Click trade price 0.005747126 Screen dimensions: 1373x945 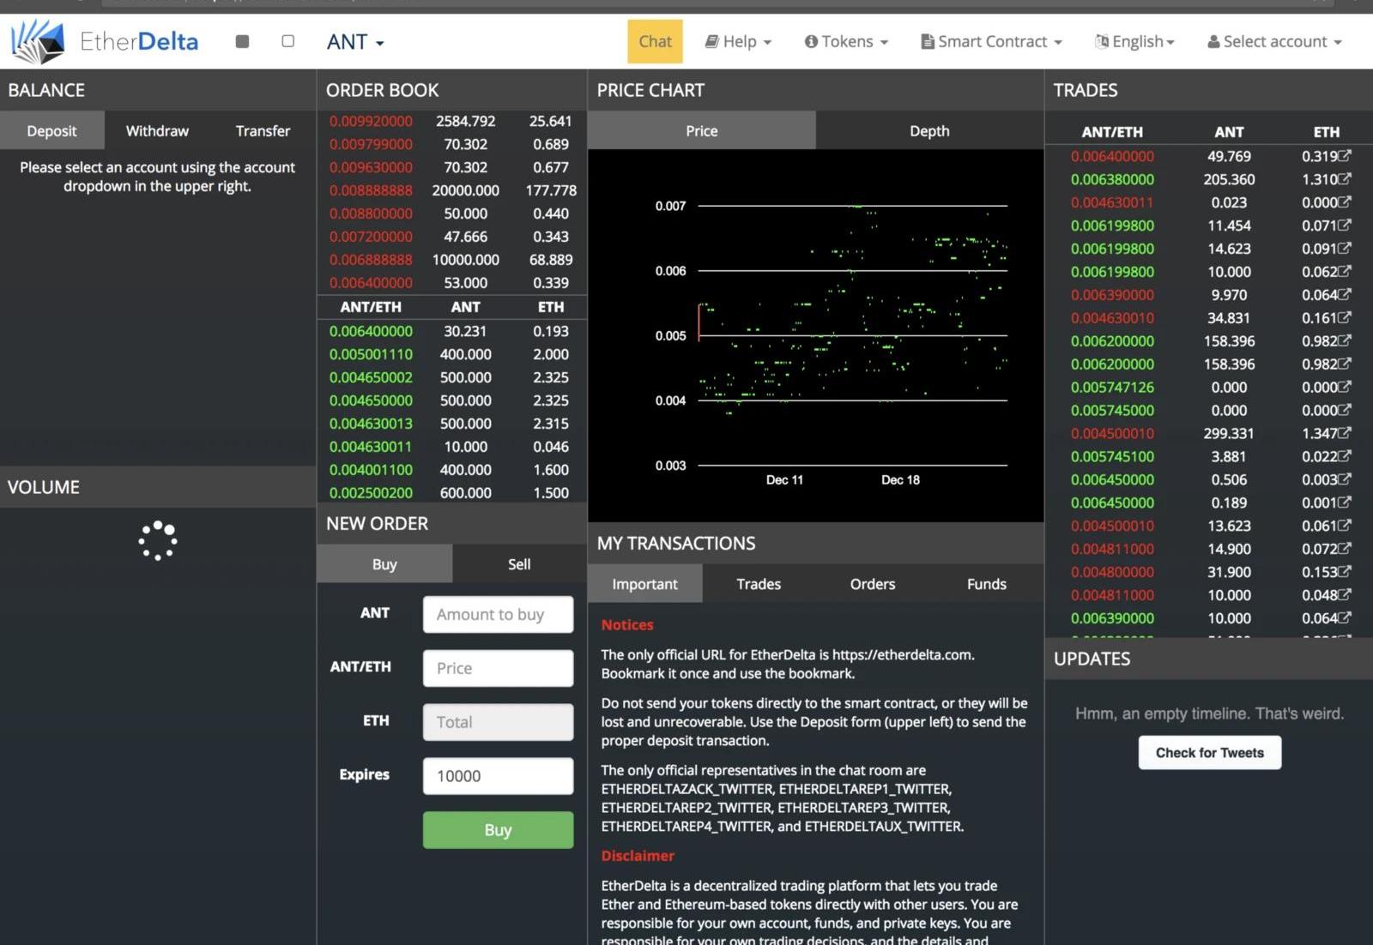[1112, 388]
